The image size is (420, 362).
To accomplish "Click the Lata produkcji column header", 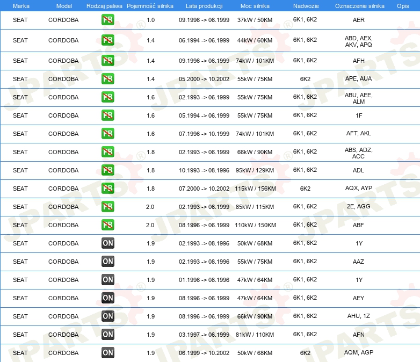I will click(204, 6).
